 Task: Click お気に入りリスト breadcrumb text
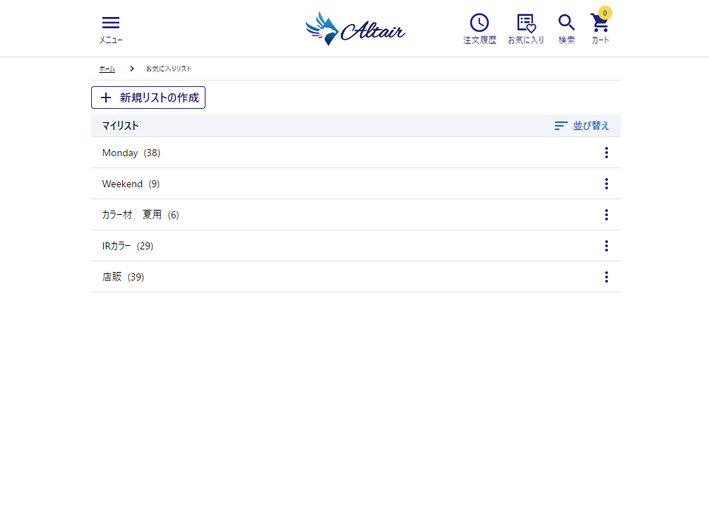pos(169,69)
